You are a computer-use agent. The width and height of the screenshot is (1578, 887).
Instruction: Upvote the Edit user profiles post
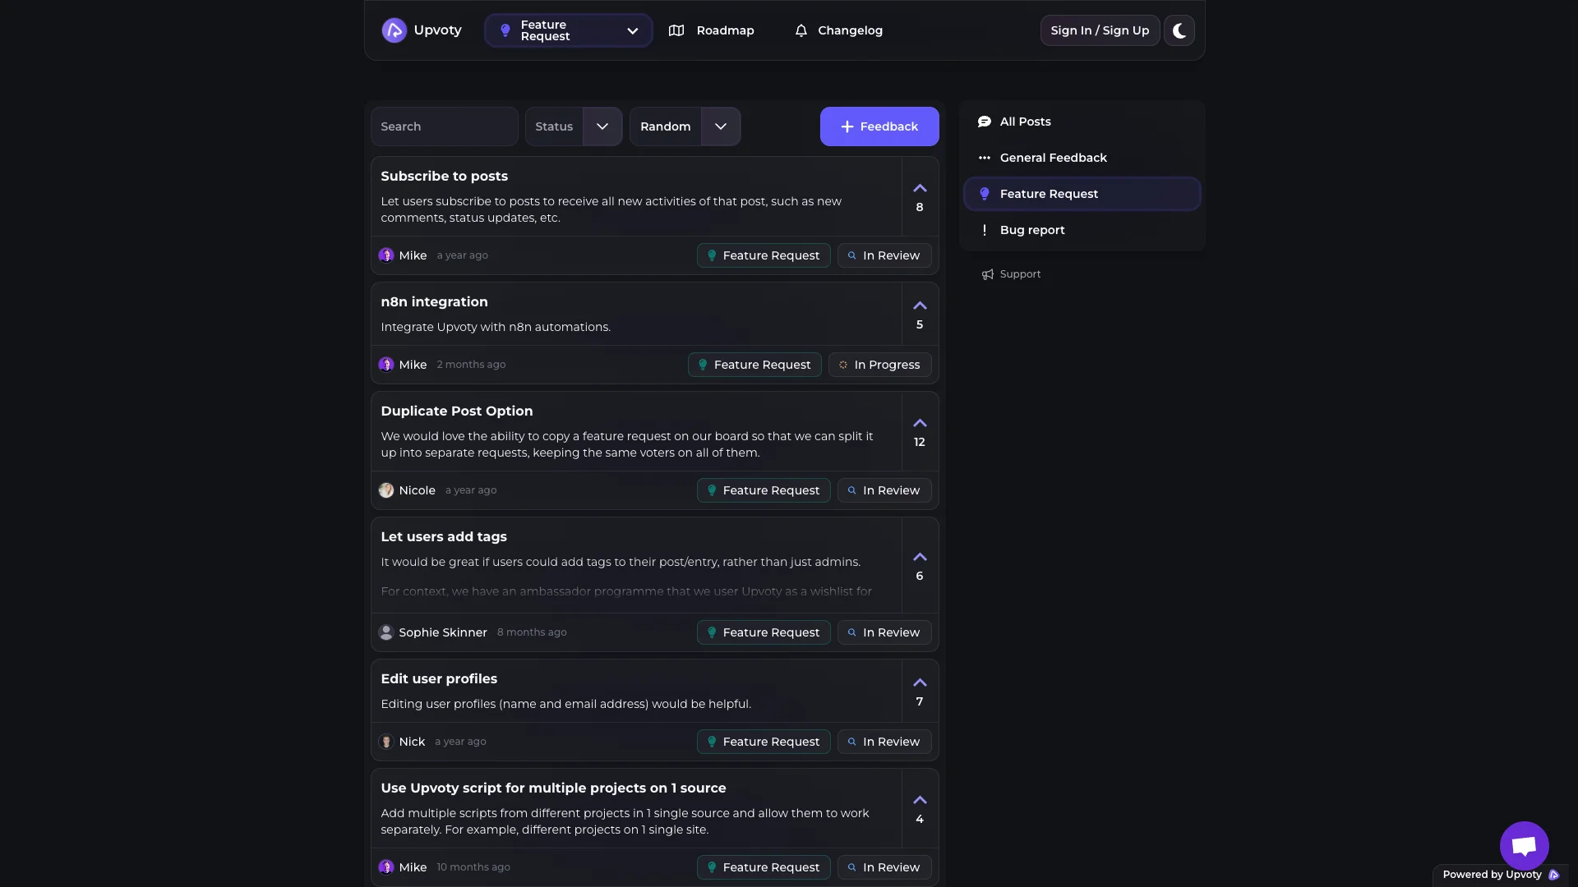[x=920, y=683]
